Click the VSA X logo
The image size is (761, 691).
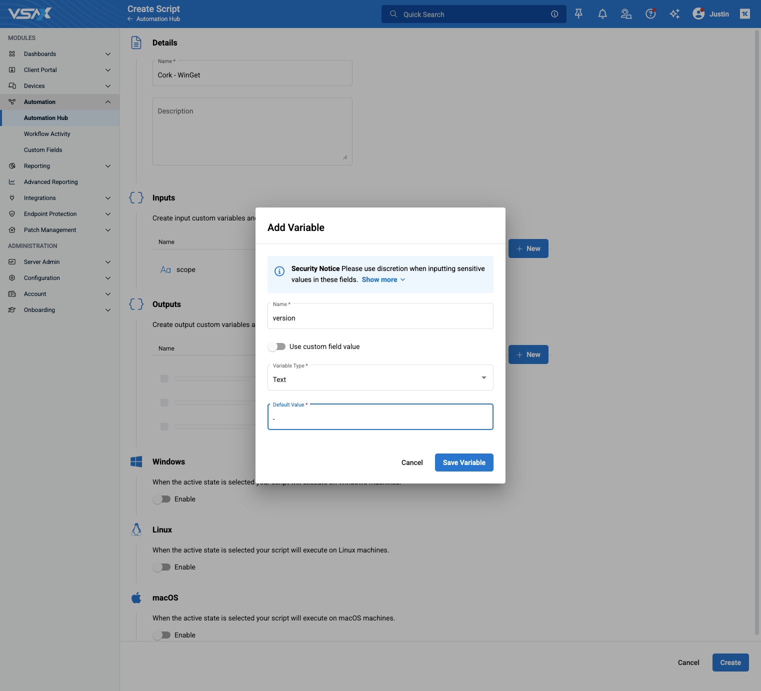pos(30,13)
